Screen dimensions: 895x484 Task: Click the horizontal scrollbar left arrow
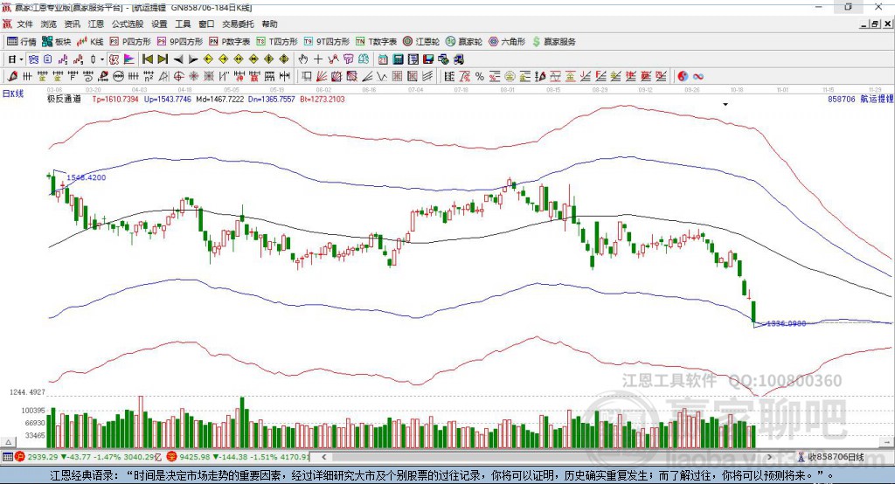click(x=323, y=457)
